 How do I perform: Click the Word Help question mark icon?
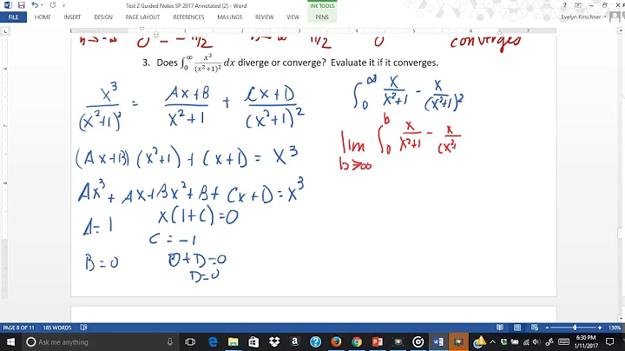click(x=564, y=5)
